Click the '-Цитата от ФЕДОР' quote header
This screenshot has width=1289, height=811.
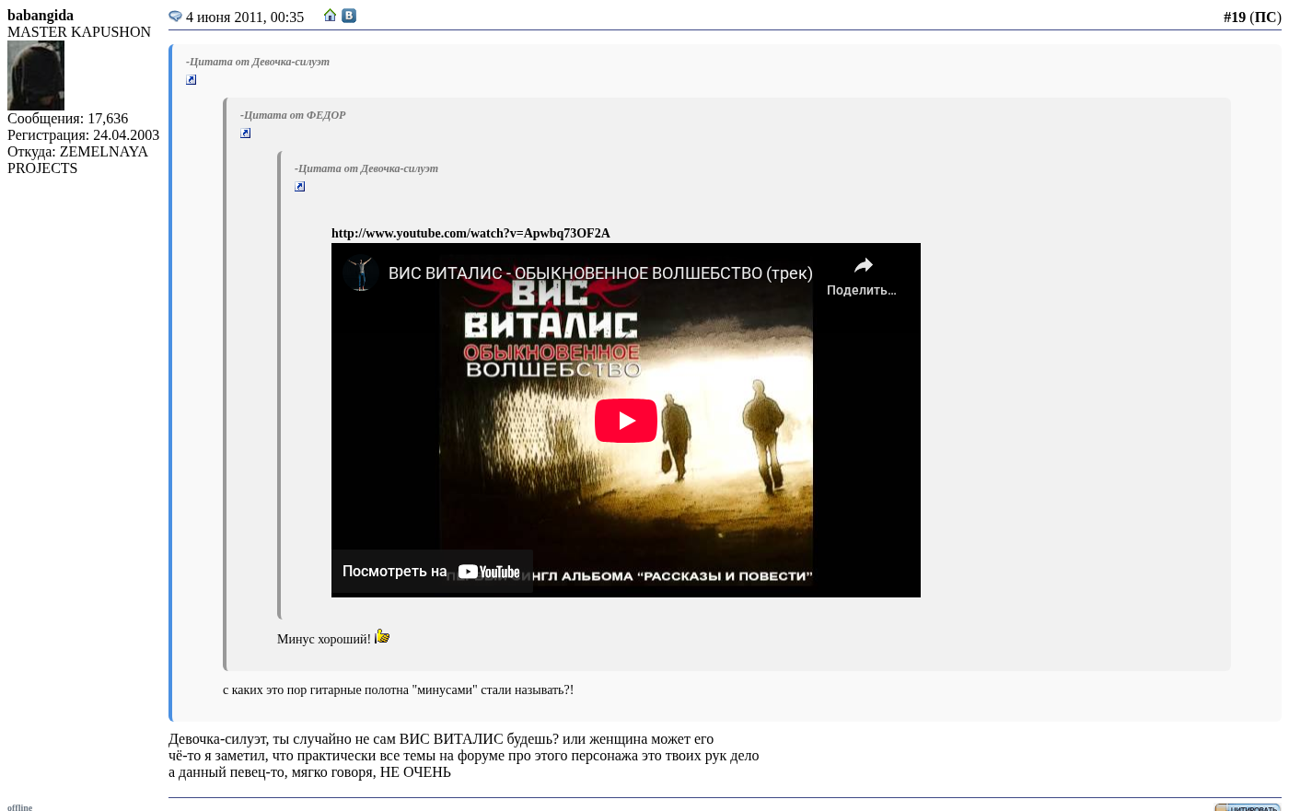293,115
